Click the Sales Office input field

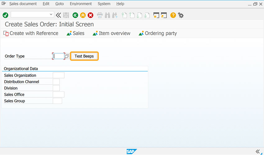[x=59, y=95]
